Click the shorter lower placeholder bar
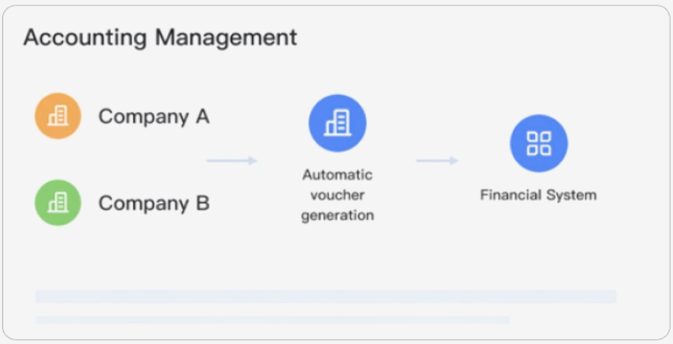The width and height of the screenshot is (673, 344). coord(272,320)
